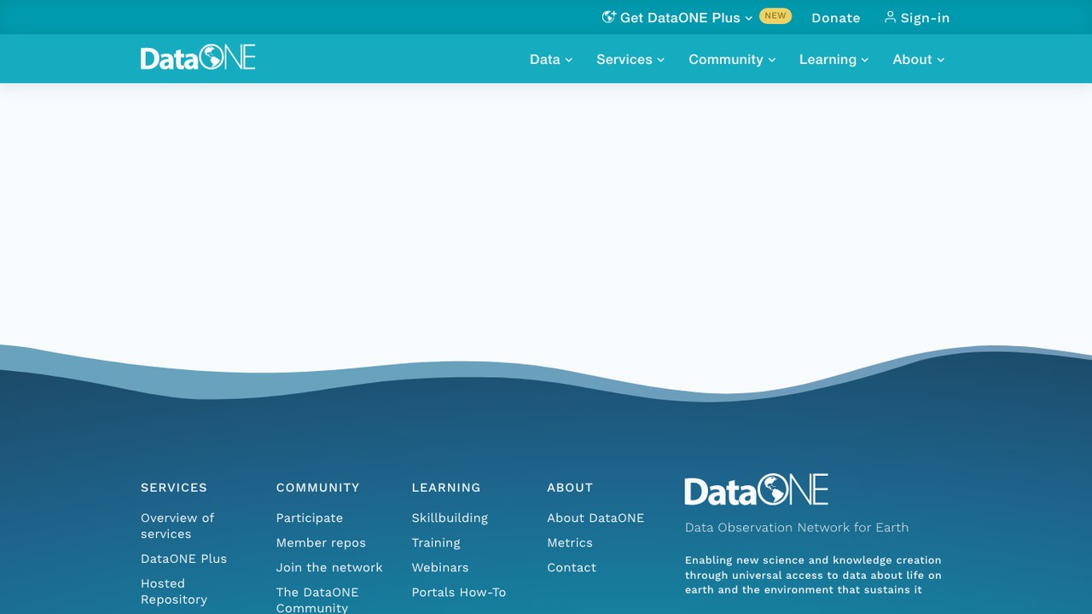This screenshot has width=1092, height=614.
Task: Expand the About menu in header
Action: (919, 60)
